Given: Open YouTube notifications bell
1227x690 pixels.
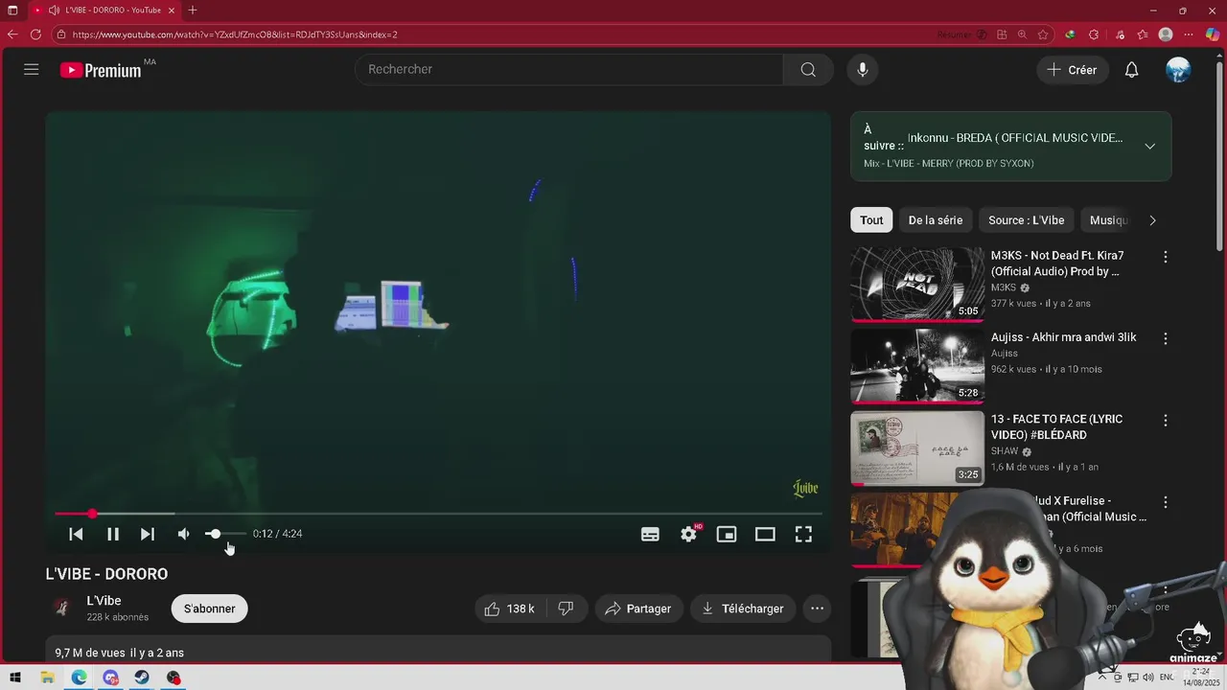Looking at the screenshot, I should point(1131,70).
